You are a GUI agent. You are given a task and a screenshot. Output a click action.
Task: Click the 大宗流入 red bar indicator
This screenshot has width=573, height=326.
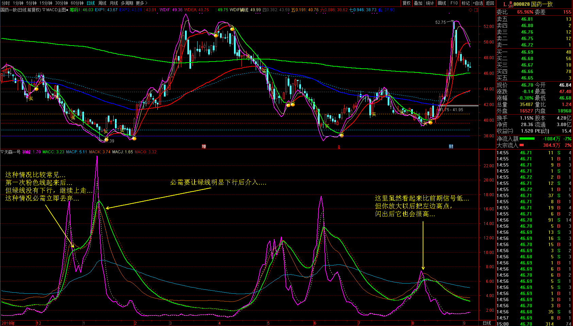point(522,145)
